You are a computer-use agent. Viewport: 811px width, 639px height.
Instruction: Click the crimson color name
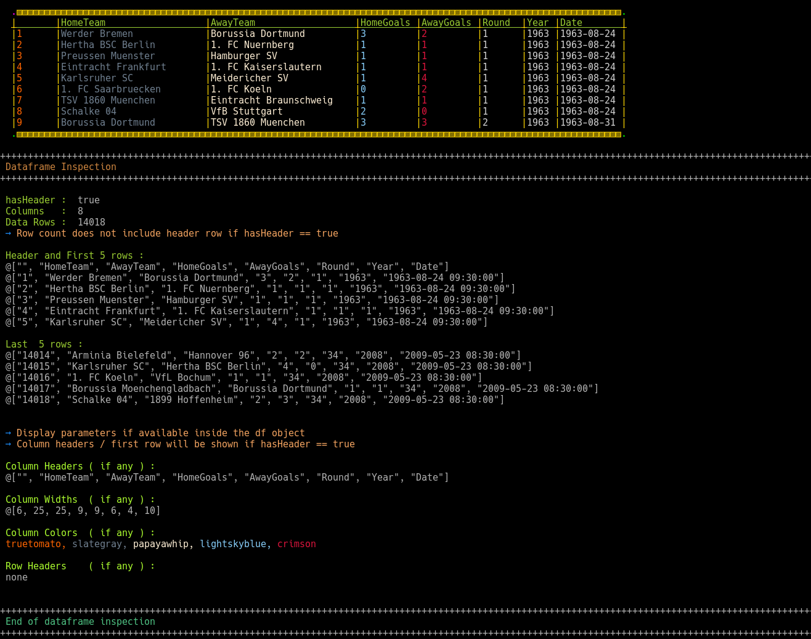(296, 544)
